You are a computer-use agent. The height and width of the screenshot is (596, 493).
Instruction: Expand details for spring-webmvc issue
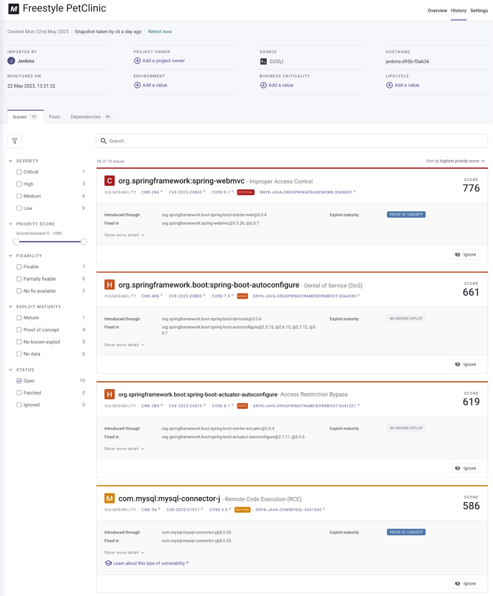pyautogui.click(x=124, y=235)
